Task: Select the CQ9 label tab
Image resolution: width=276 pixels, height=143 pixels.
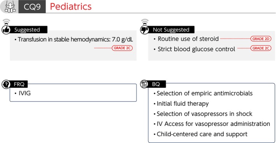Action: pyautogui.click(x=32, y=7)
